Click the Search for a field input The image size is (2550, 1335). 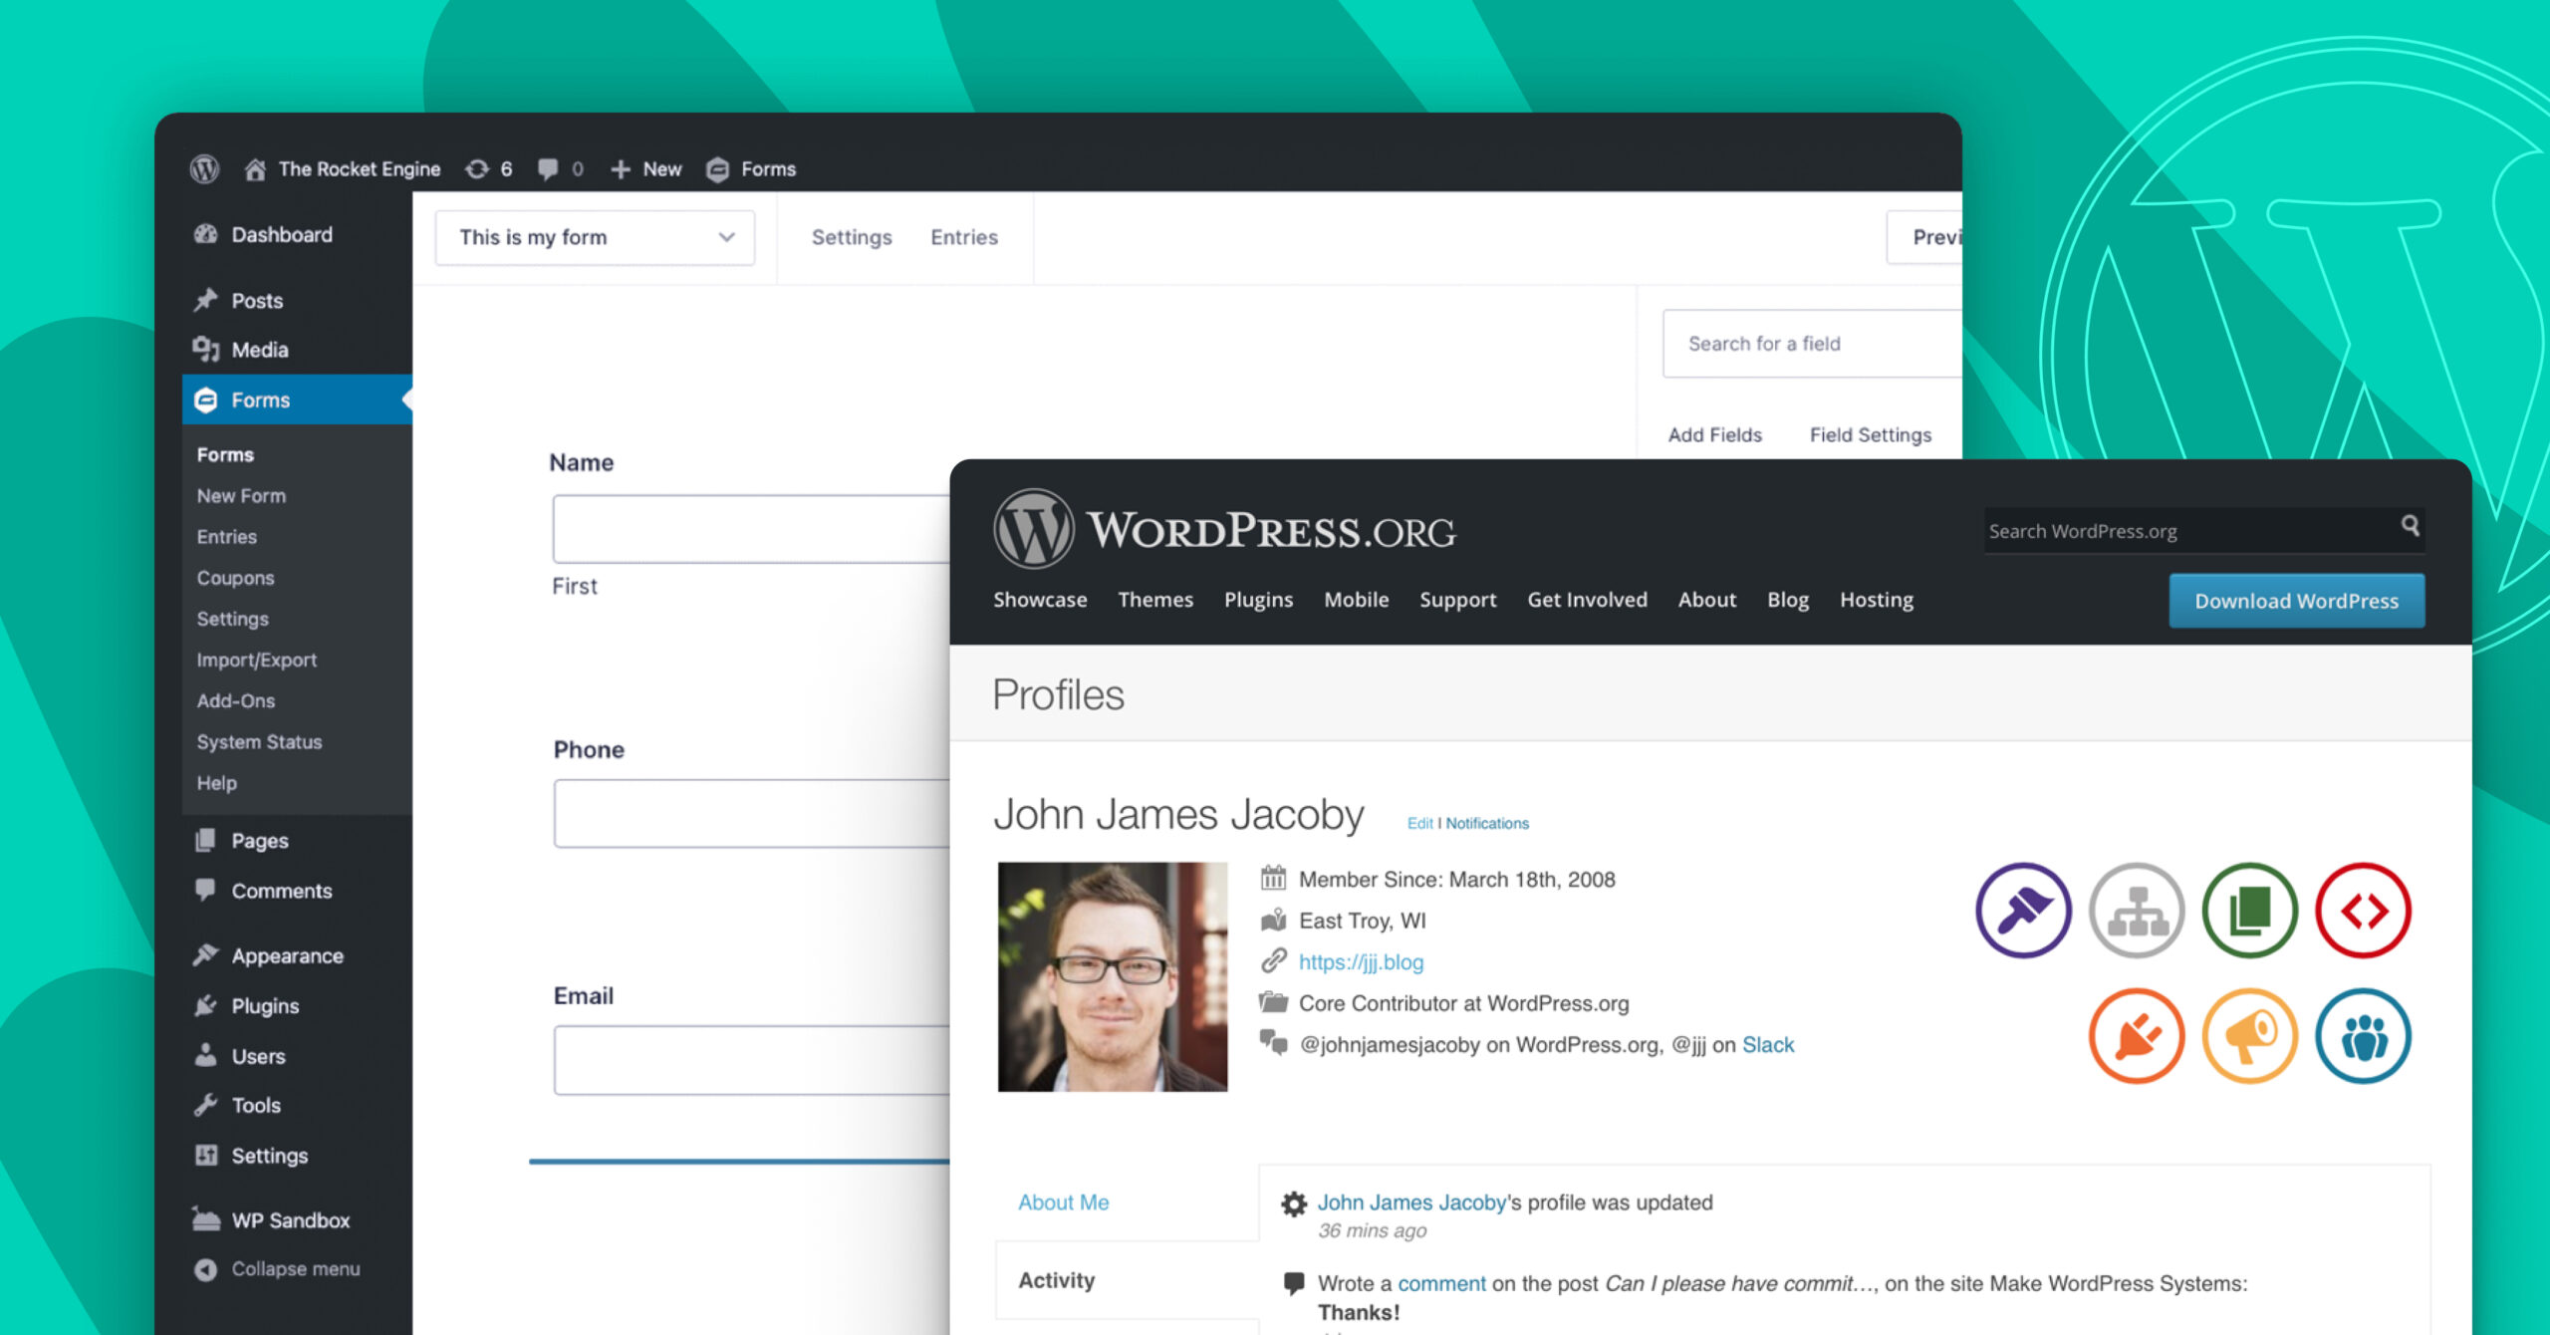point(1812,344)
